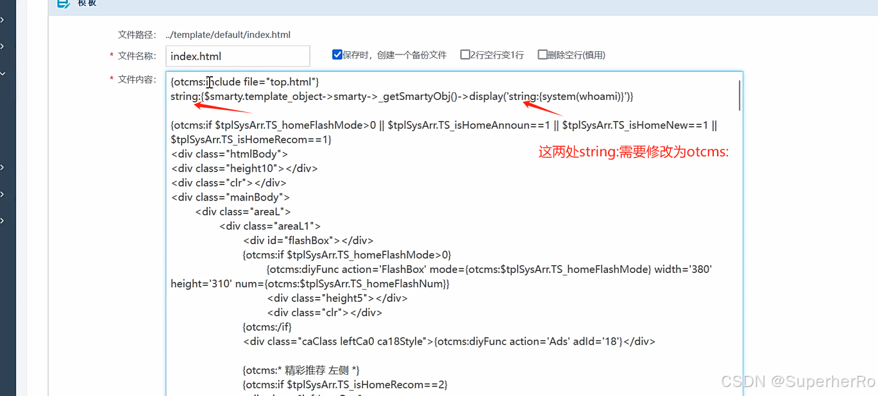Click the line <div class="mainBody">
This screenshot has height=396, width=878.
230,197
